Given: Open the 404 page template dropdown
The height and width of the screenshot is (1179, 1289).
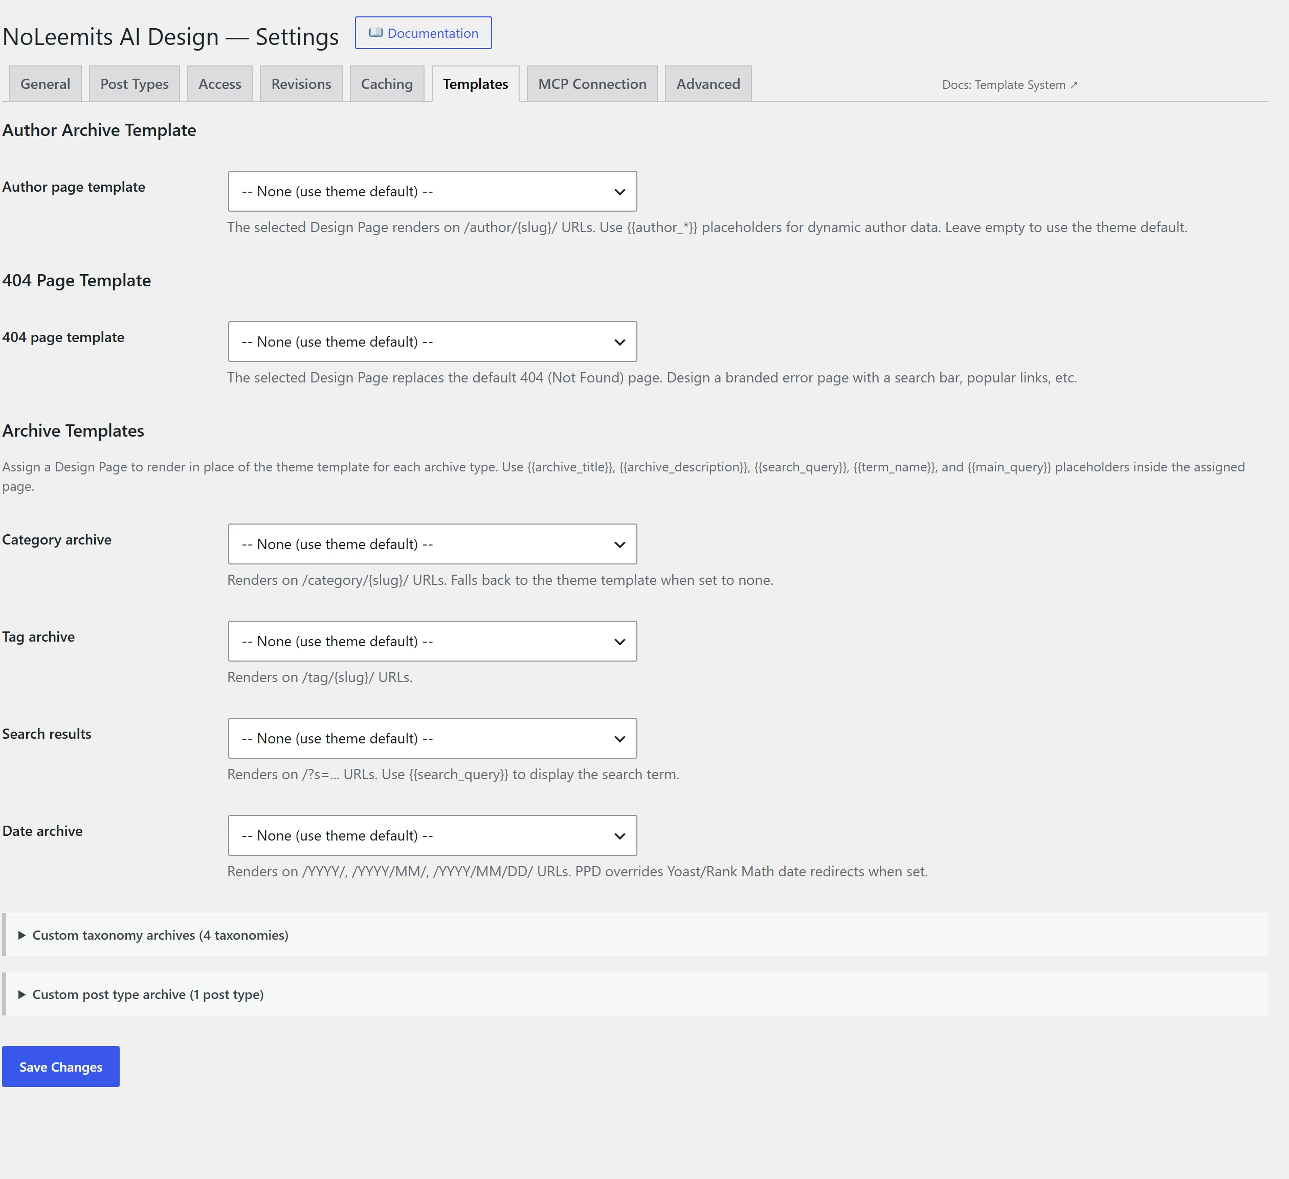Looking at the screenshot, I should [432, 341].
